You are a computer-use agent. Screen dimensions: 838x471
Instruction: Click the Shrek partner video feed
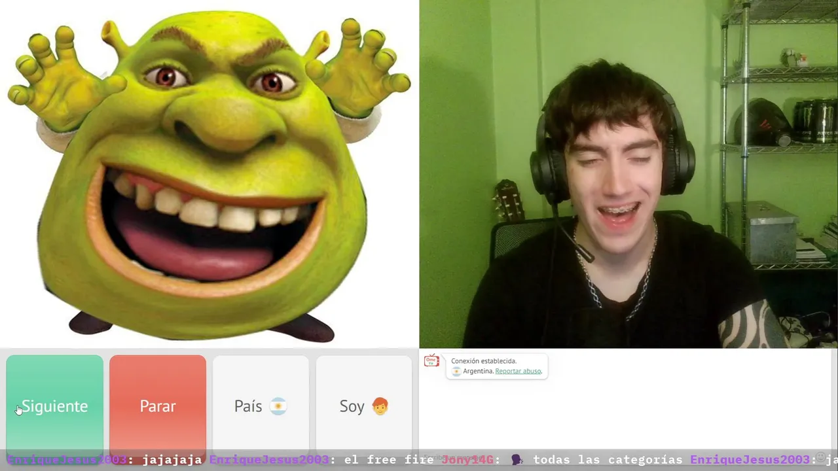[x=209, y=174]
